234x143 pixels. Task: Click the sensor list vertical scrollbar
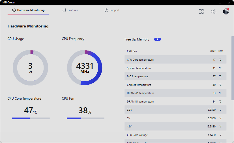coord(233,68)
